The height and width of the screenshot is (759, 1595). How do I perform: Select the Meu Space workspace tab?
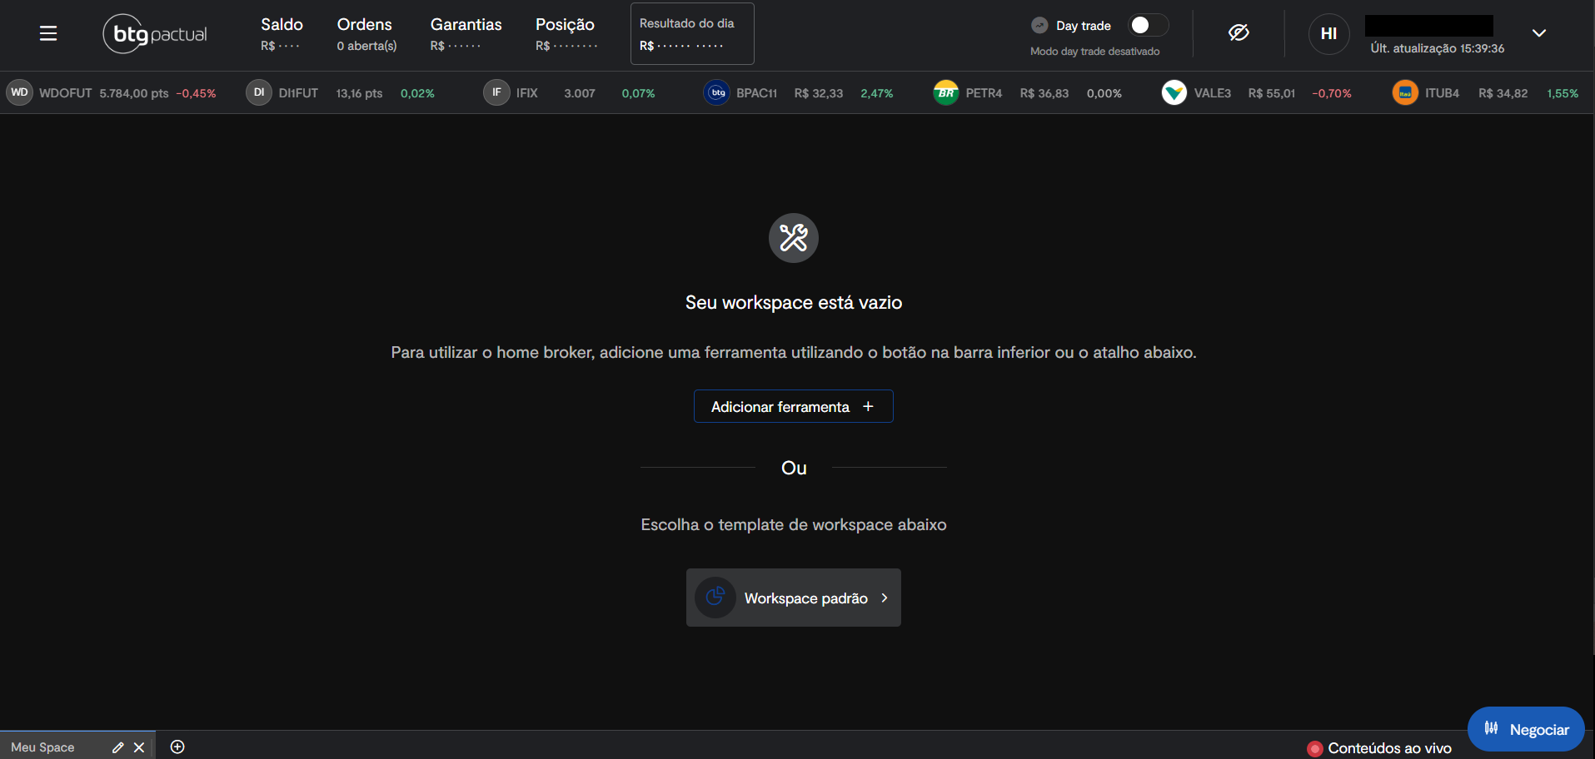click(x=43, y=747)
